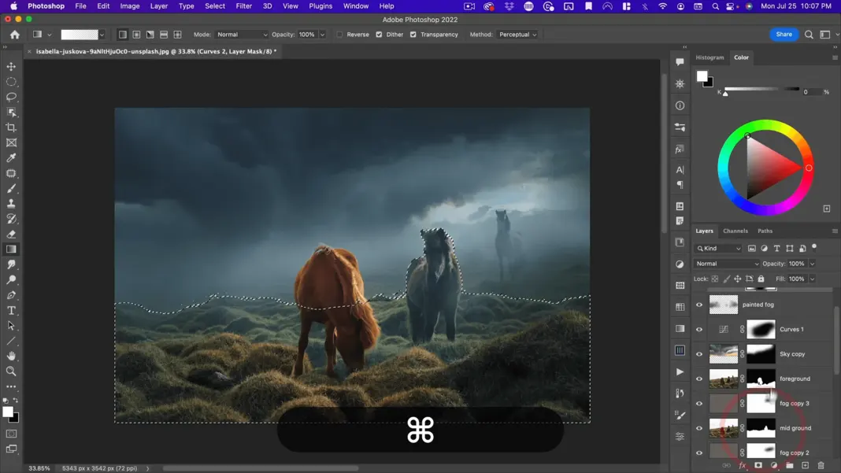This screenshot has height=473, width=841.
Task: Click the Share button
Action: tap(784, 35)
